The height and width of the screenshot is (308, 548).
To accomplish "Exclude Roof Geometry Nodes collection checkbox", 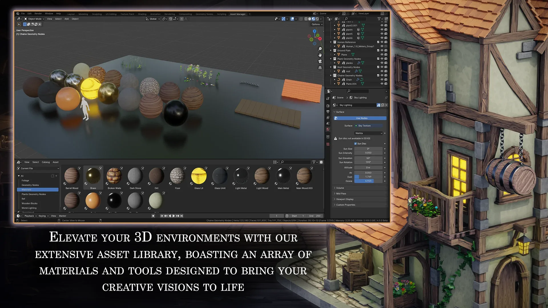I will (378, 67).
